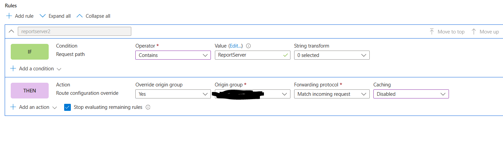Image resolution: width=503 pixels, height=142 pixels.
Task: Click the Collapse all chevron icon
Action: coord(79,16)
